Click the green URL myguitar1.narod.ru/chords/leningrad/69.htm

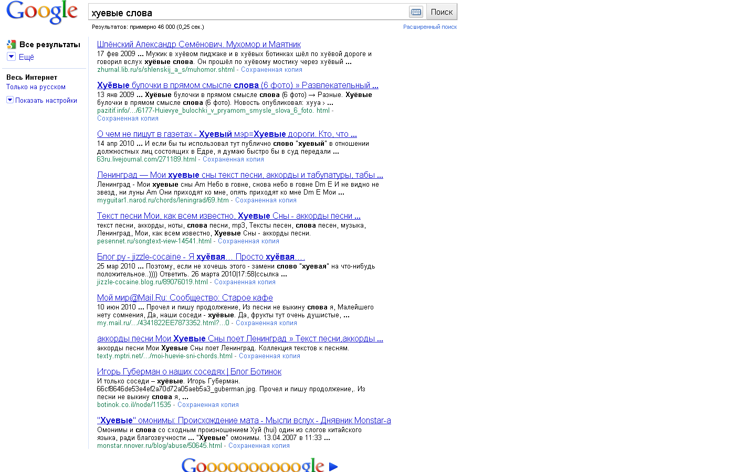tap(163, 200)
